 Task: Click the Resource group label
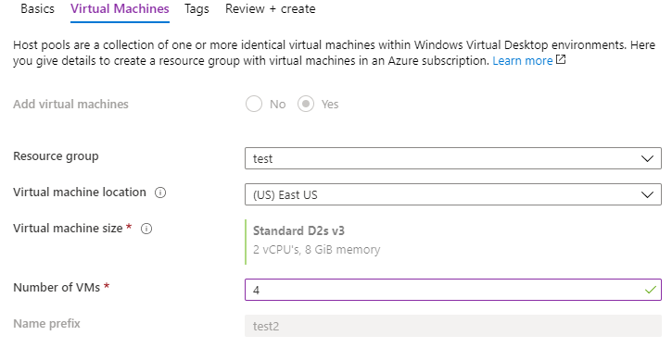click(56, 156)
